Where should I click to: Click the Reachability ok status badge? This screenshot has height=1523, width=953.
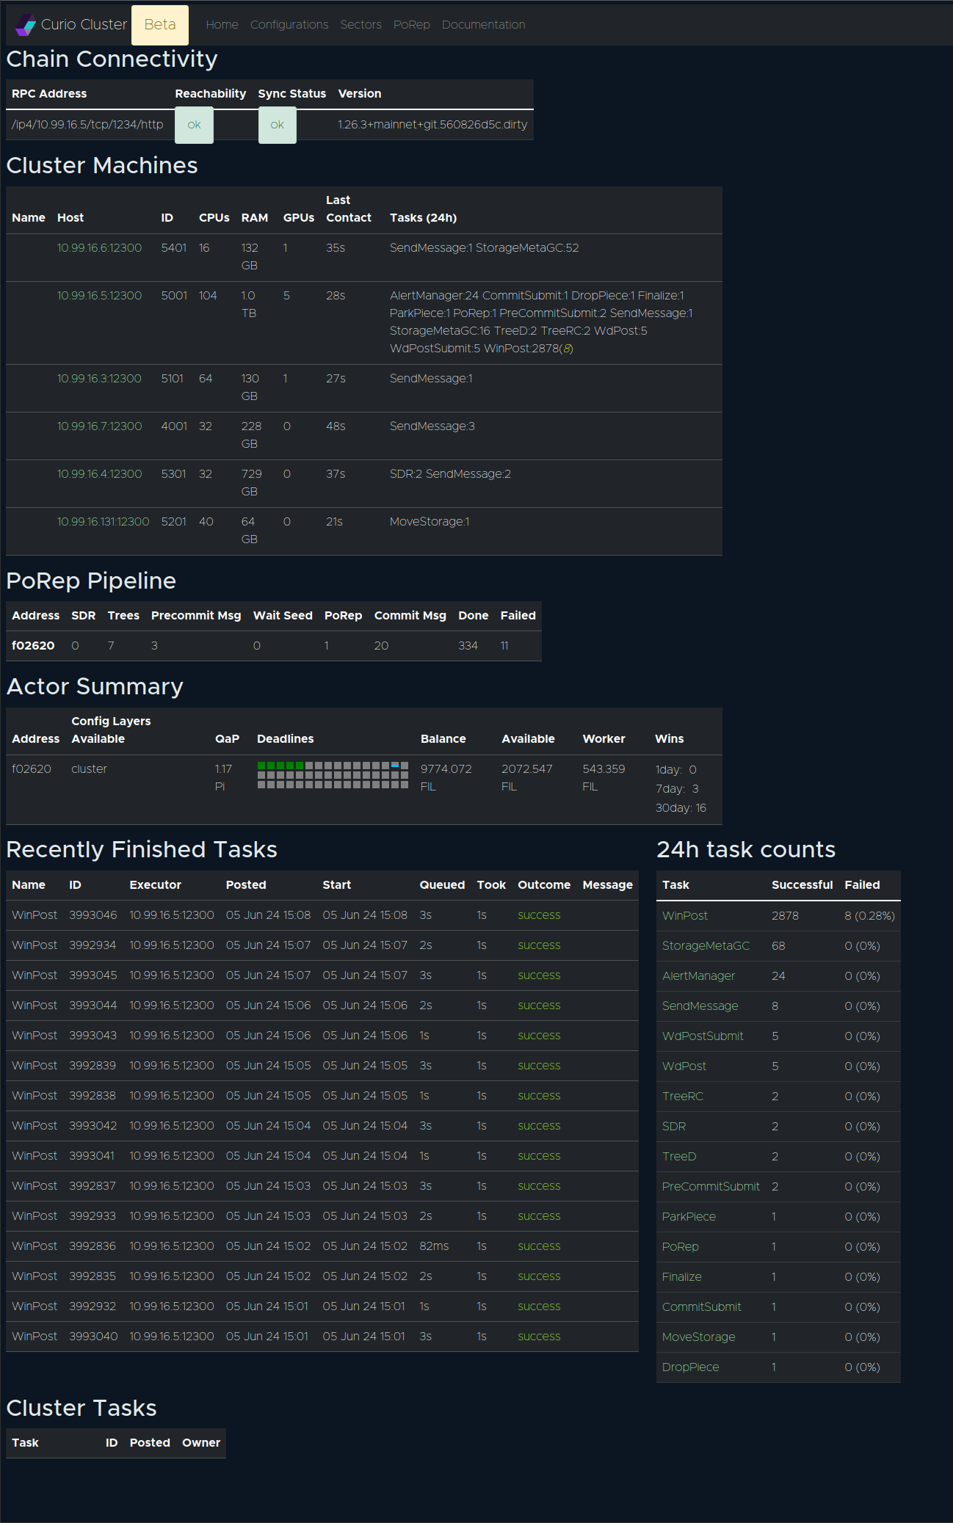[x=194, y=125]
